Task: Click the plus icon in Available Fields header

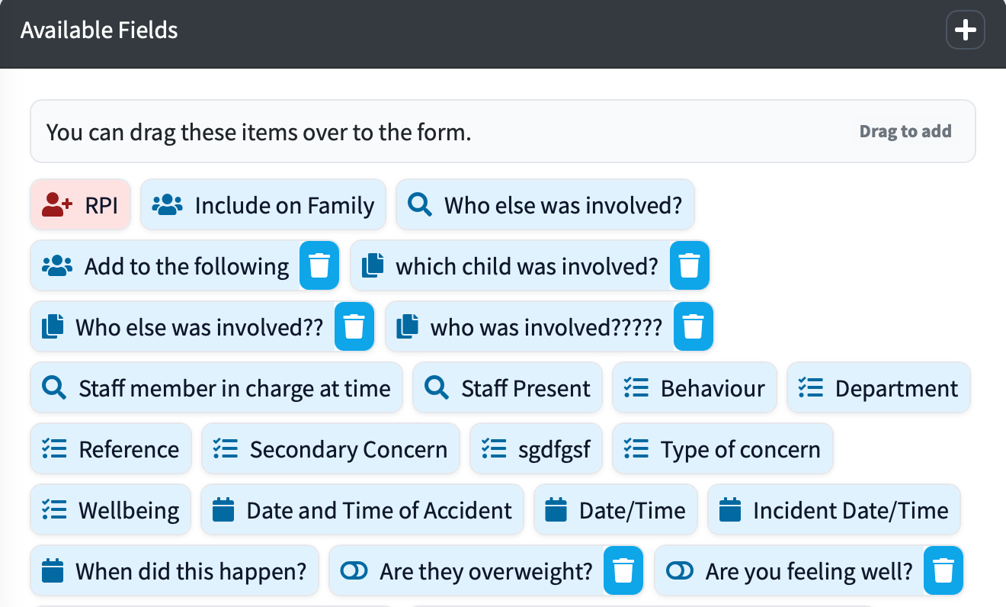Action: tap(966, 31)
